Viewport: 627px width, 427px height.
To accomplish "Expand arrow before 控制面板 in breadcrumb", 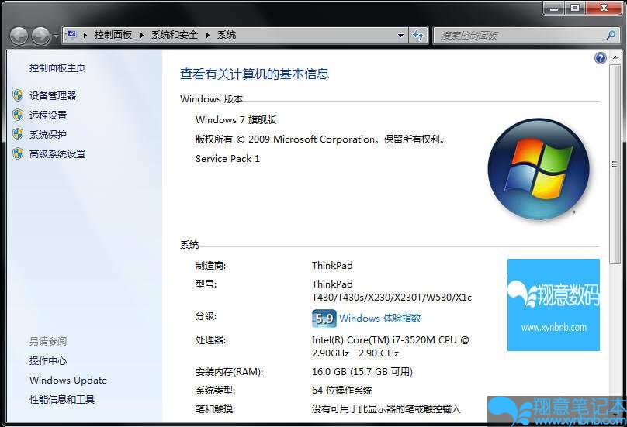I will coord(85,35).
